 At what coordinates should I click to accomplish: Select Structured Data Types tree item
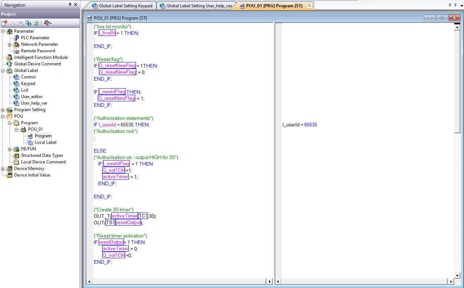(42, 155)
